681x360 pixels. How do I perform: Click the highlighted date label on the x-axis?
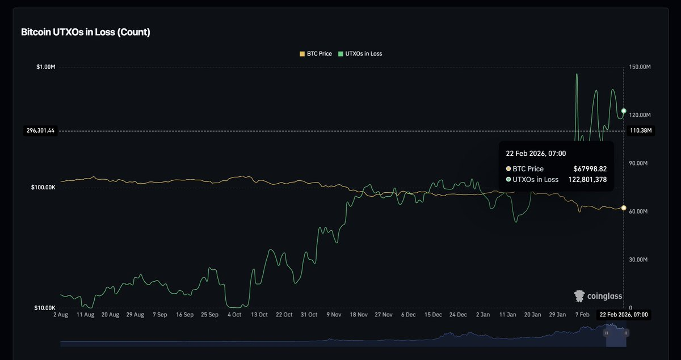pos(623,315)
